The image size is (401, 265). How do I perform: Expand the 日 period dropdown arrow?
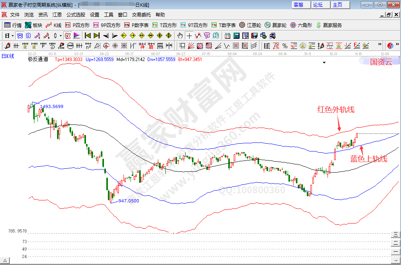[x=13, y=36]
